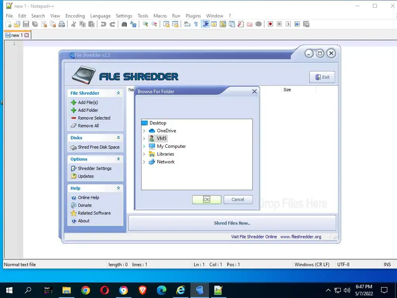397x298 pixels.
Task: Click the Find binoculars icon in Notepad++
Action: pos(124,24)
